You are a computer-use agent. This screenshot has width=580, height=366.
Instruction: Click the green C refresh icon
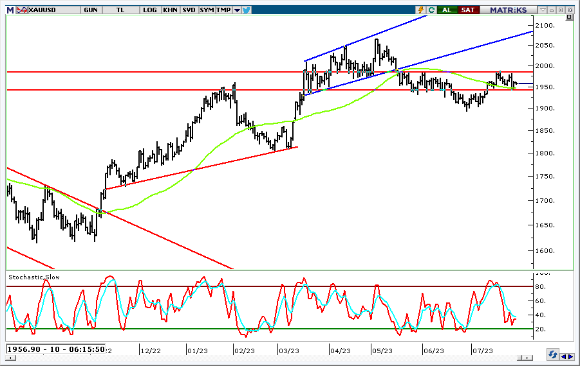tap(432, 10)
